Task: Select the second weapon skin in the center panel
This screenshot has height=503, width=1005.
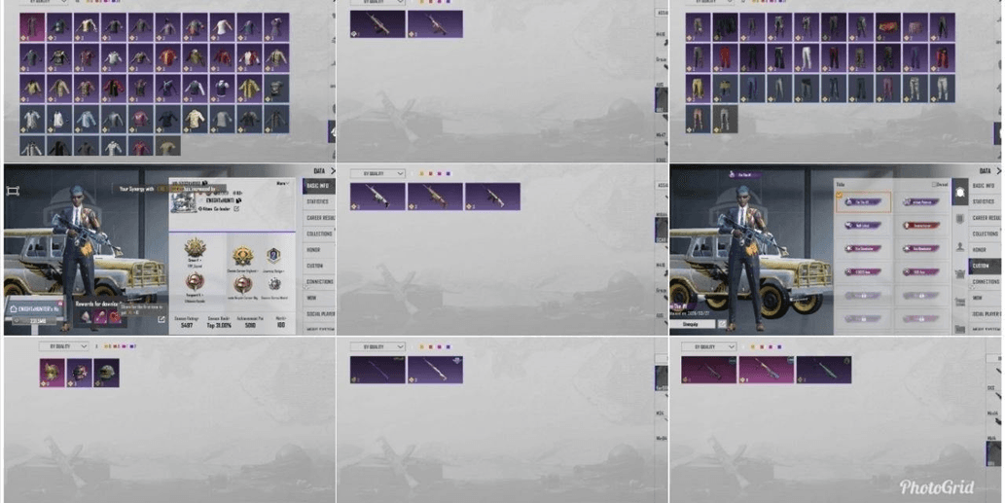Action: pyautogui.click(x=435, y=197)
